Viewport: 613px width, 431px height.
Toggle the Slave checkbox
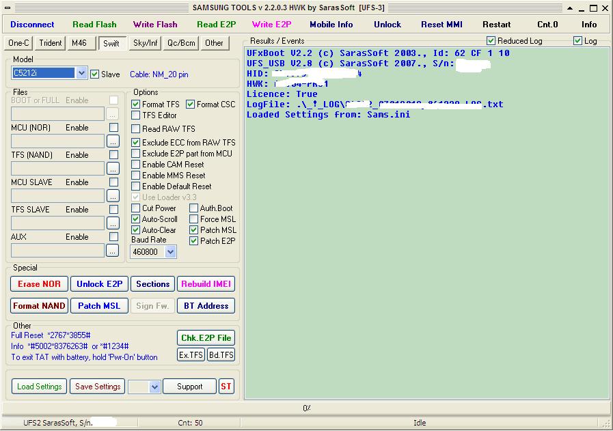coord(94,74)
